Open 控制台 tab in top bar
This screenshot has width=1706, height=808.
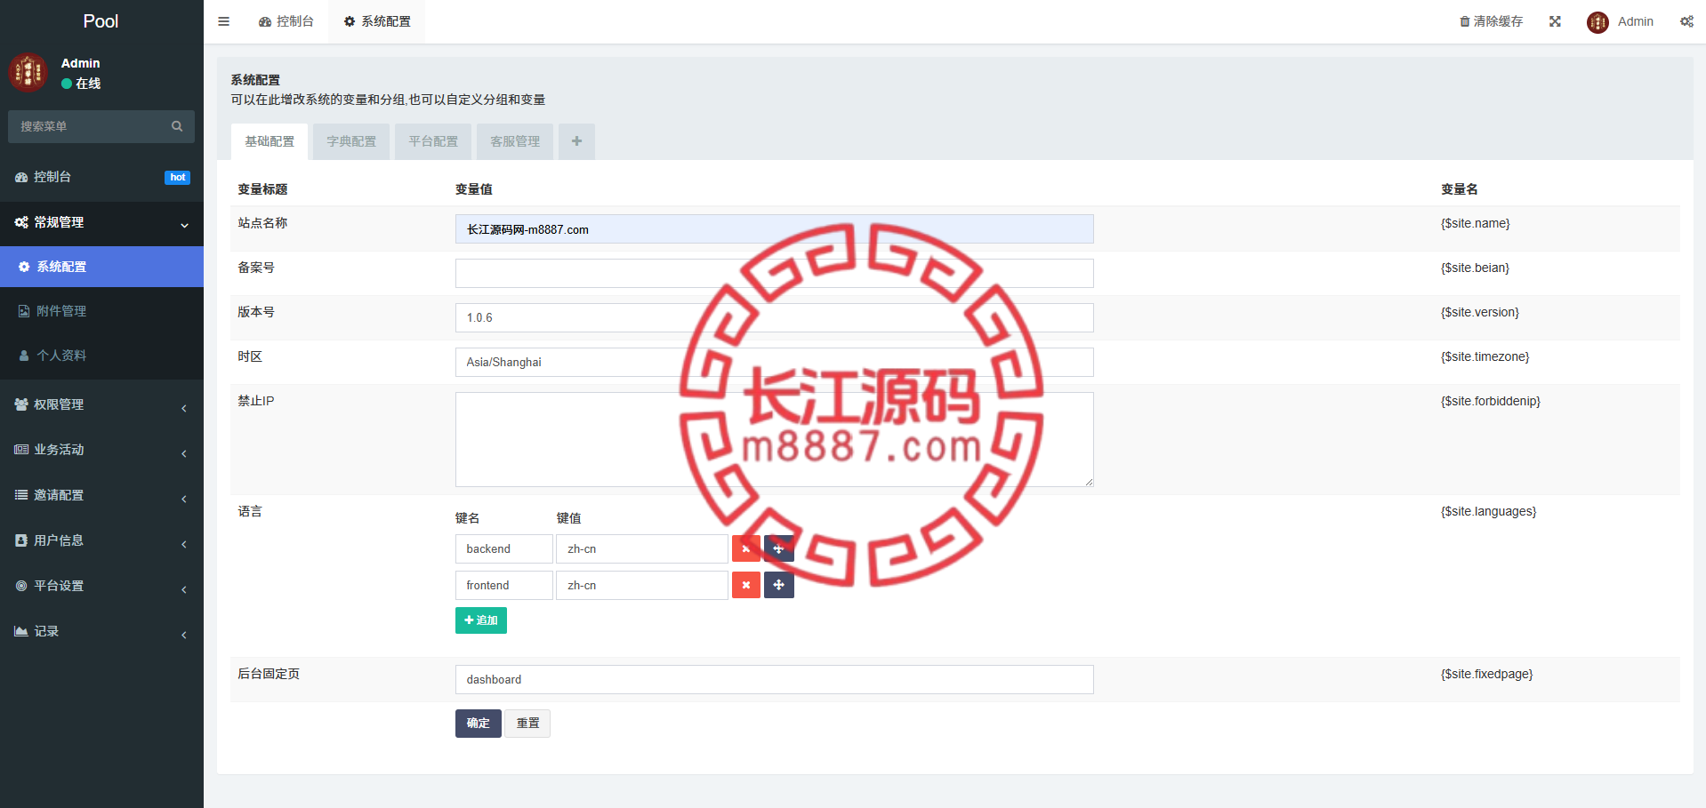286,21
